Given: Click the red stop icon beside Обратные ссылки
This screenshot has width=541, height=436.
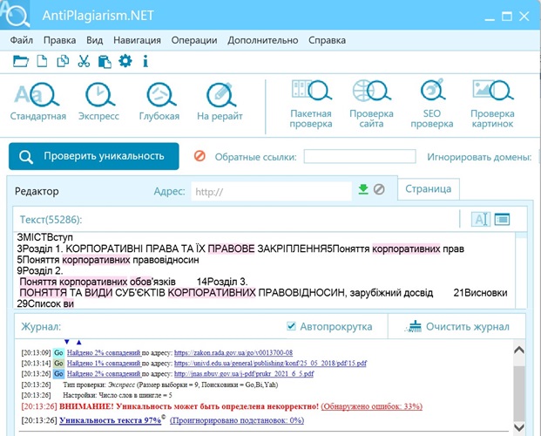Looking at the screenshot, I should [x=199, y=156].
